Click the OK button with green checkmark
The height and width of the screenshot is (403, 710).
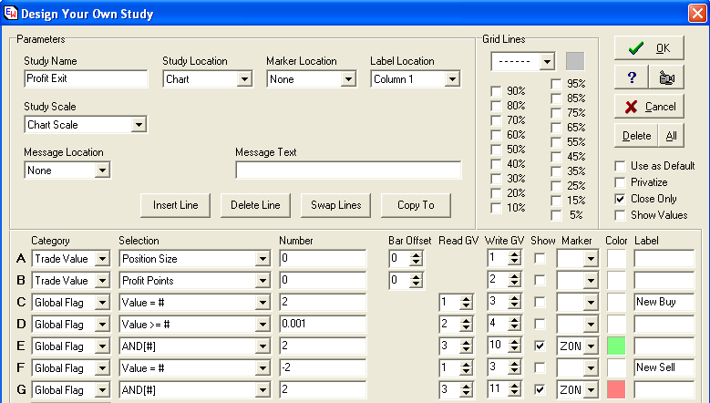tap(649, 48)
